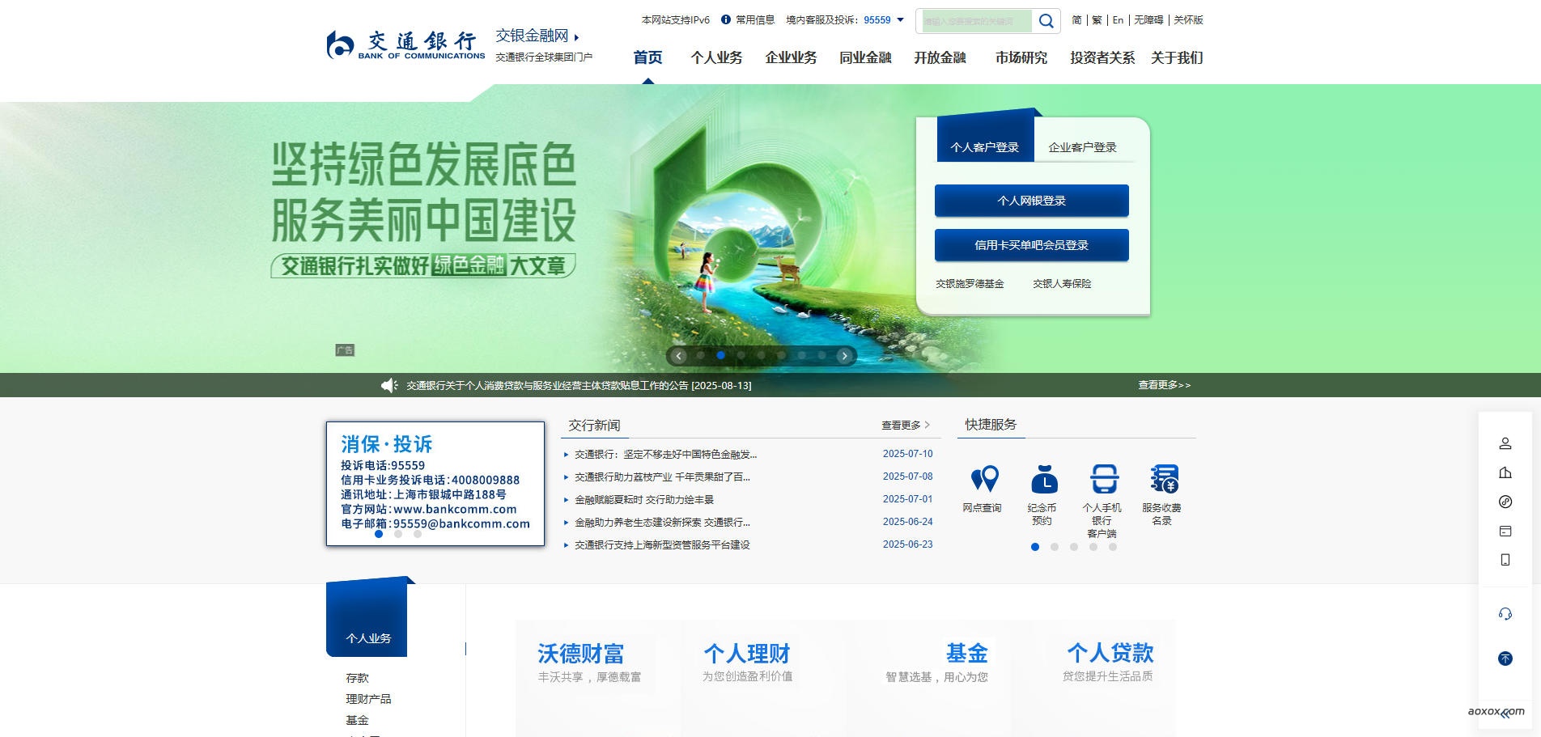Select the first banner carousel dot

point(700,355)
